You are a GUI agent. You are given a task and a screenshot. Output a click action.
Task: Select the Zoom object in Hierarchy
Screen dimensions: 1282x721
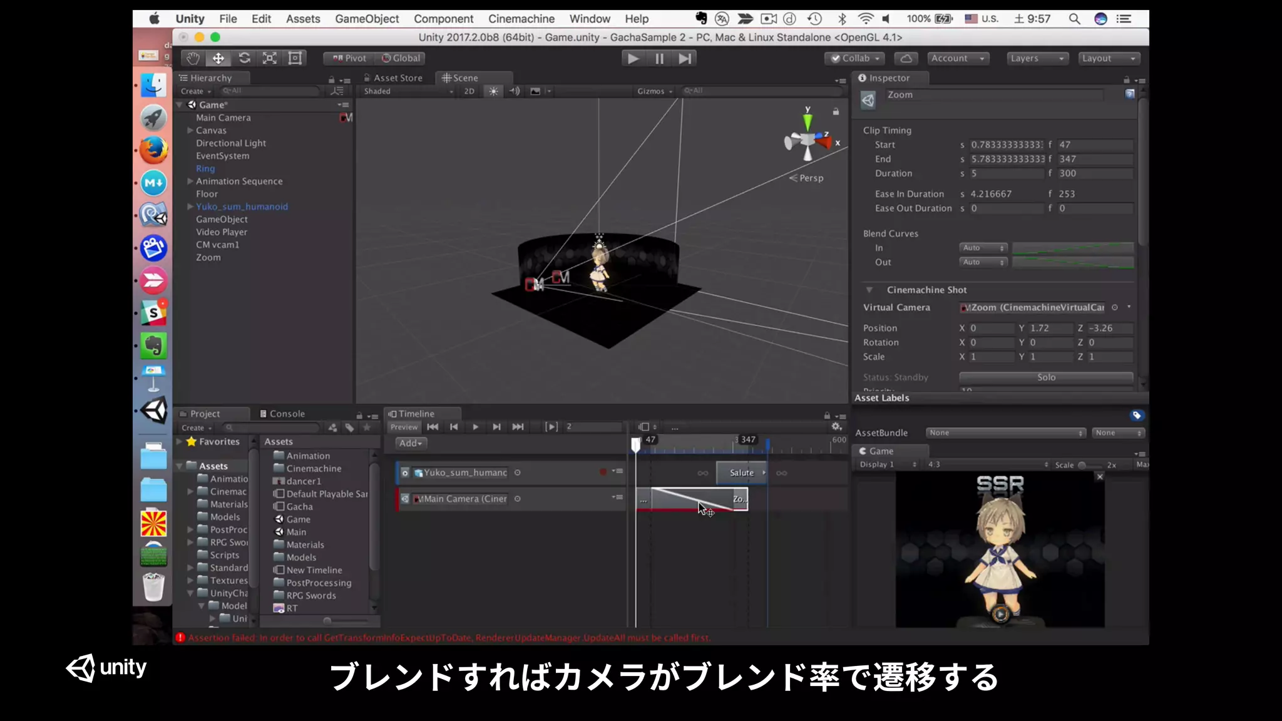tap(208, 257)
